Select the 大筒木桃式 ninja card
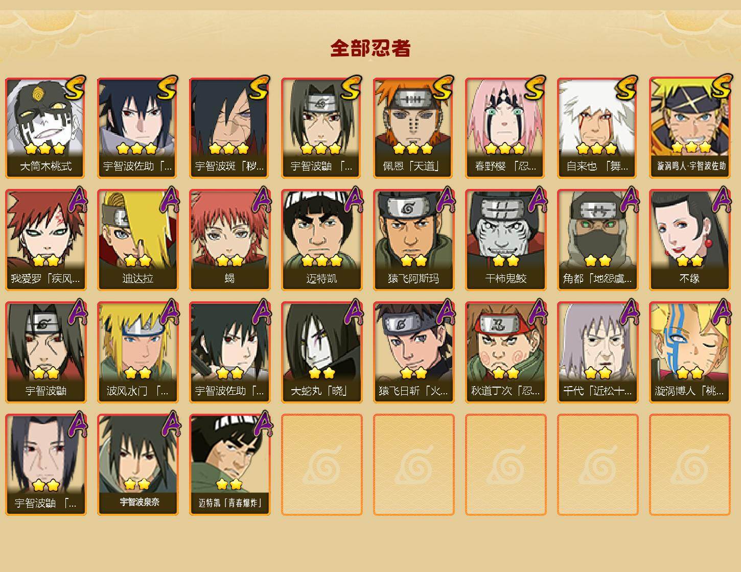The width and height of the screenshot is (741, 572). point(45,128)
